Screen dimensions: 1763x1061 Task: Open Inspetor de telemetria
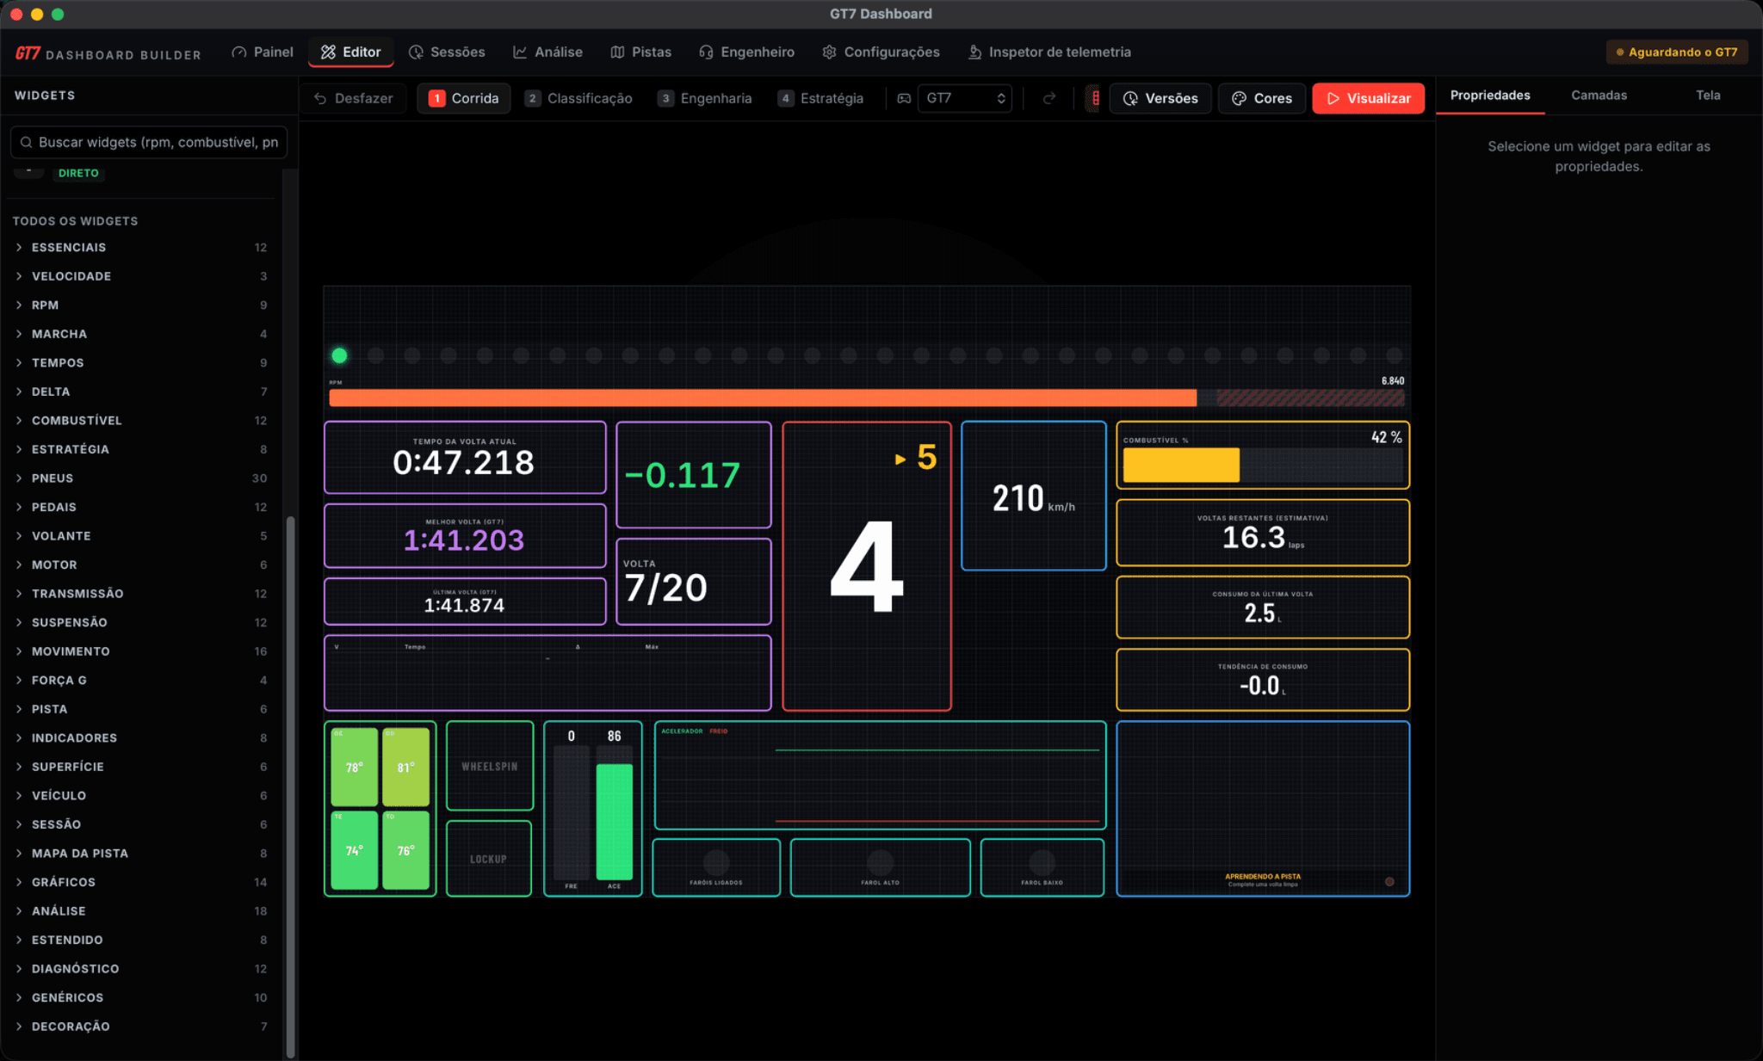(1049, 52)
